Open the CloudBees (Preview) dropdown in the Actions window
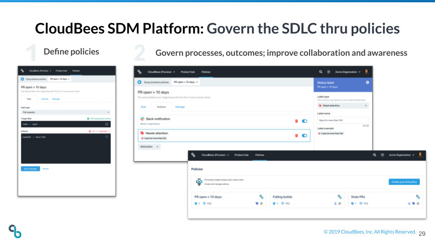 click(x=161, y=72)
